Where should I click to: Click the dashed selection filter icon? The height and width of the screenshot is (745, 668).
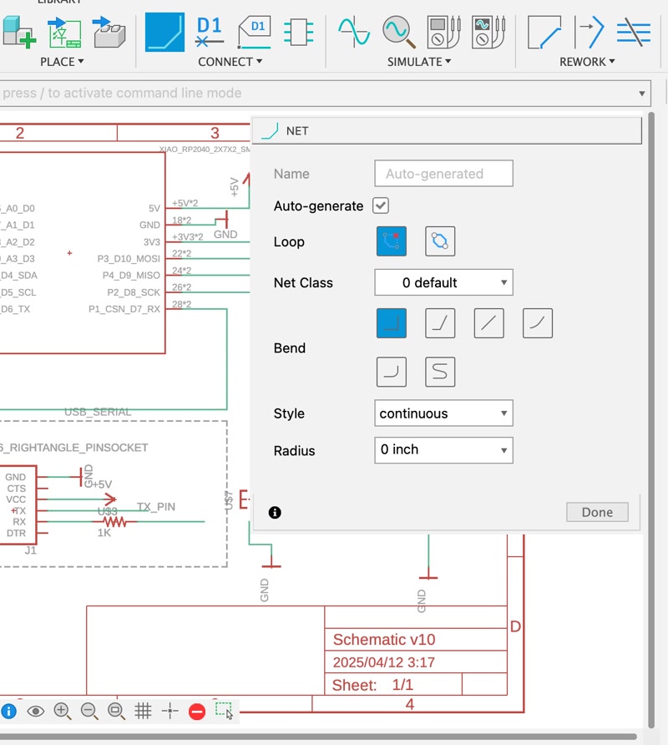223,710
